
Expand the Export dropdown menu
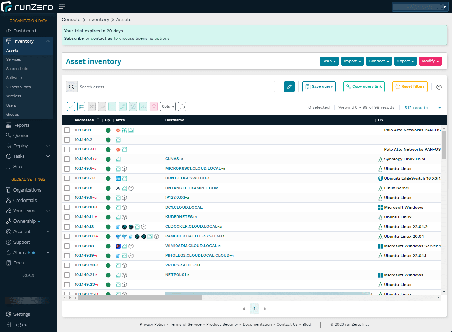click(x=405, y=61)
